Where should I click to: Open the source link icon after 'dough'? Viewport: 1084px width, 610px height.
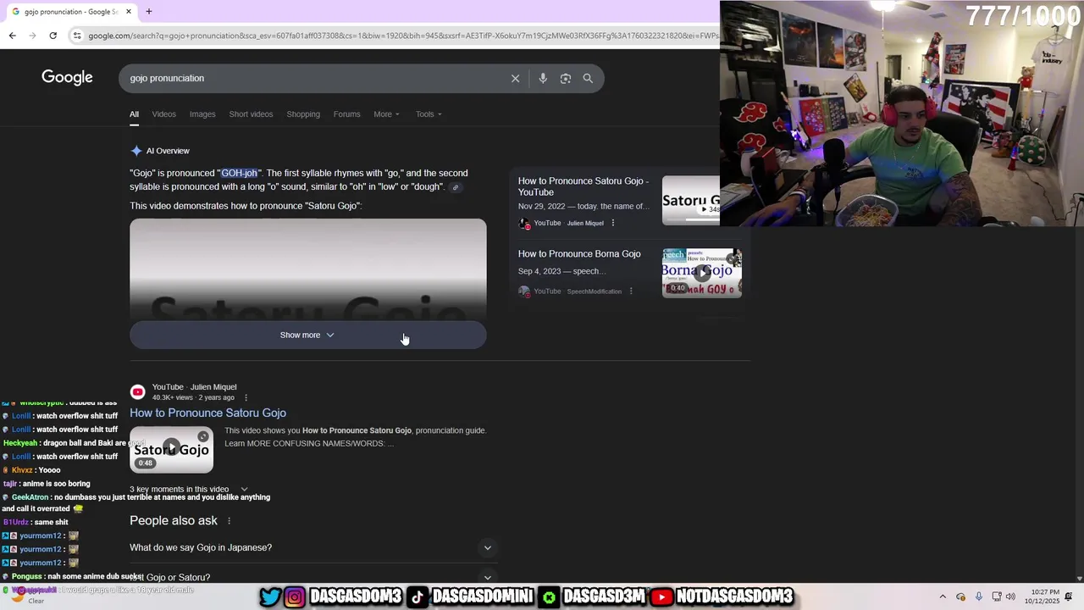click(456, 187)
